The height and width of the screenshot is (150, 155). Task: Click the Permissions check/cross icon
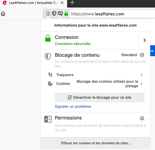pos(48,119)
